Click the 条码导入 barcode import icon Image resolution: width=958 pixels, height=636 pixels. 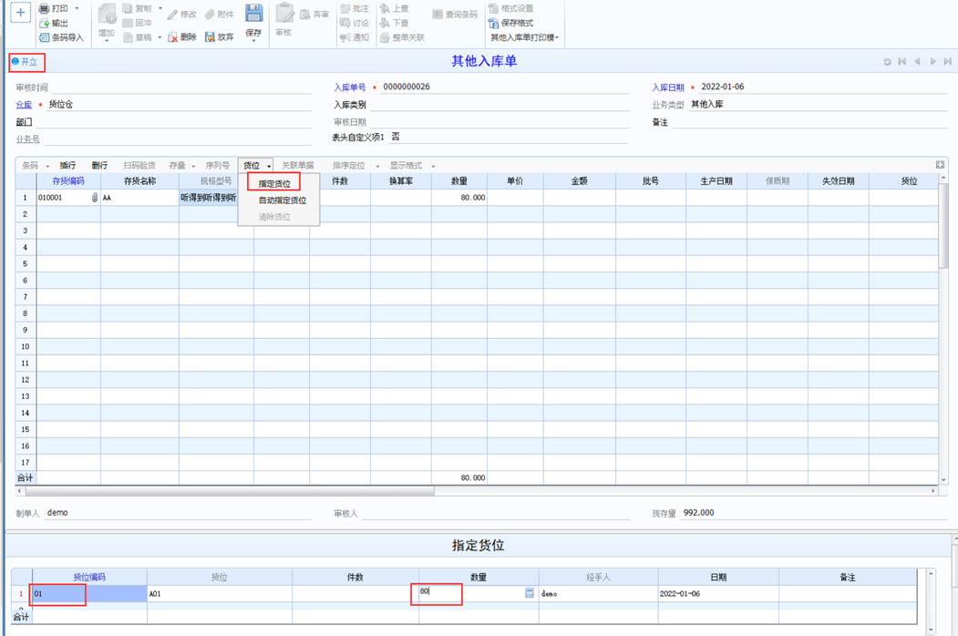45,38
